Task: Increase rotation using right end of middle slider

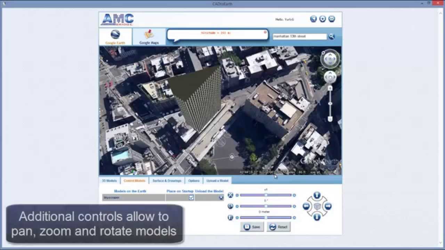Action: point(294,206)
